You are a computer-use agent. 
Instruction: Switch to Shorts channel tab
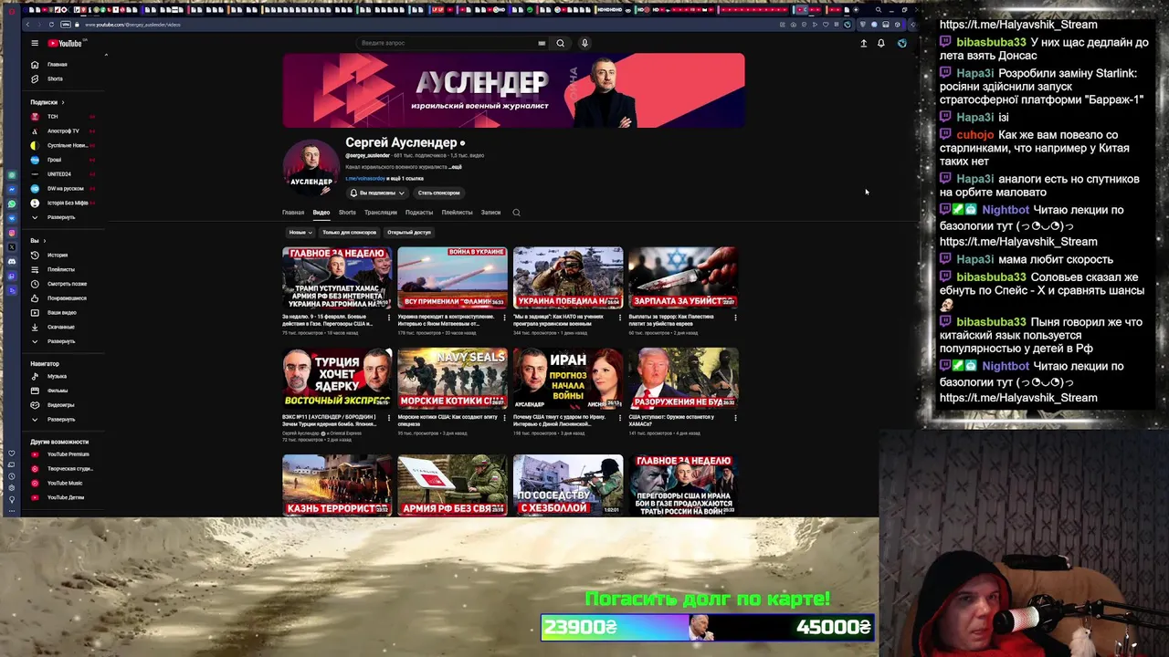click(x=347, y=213)
